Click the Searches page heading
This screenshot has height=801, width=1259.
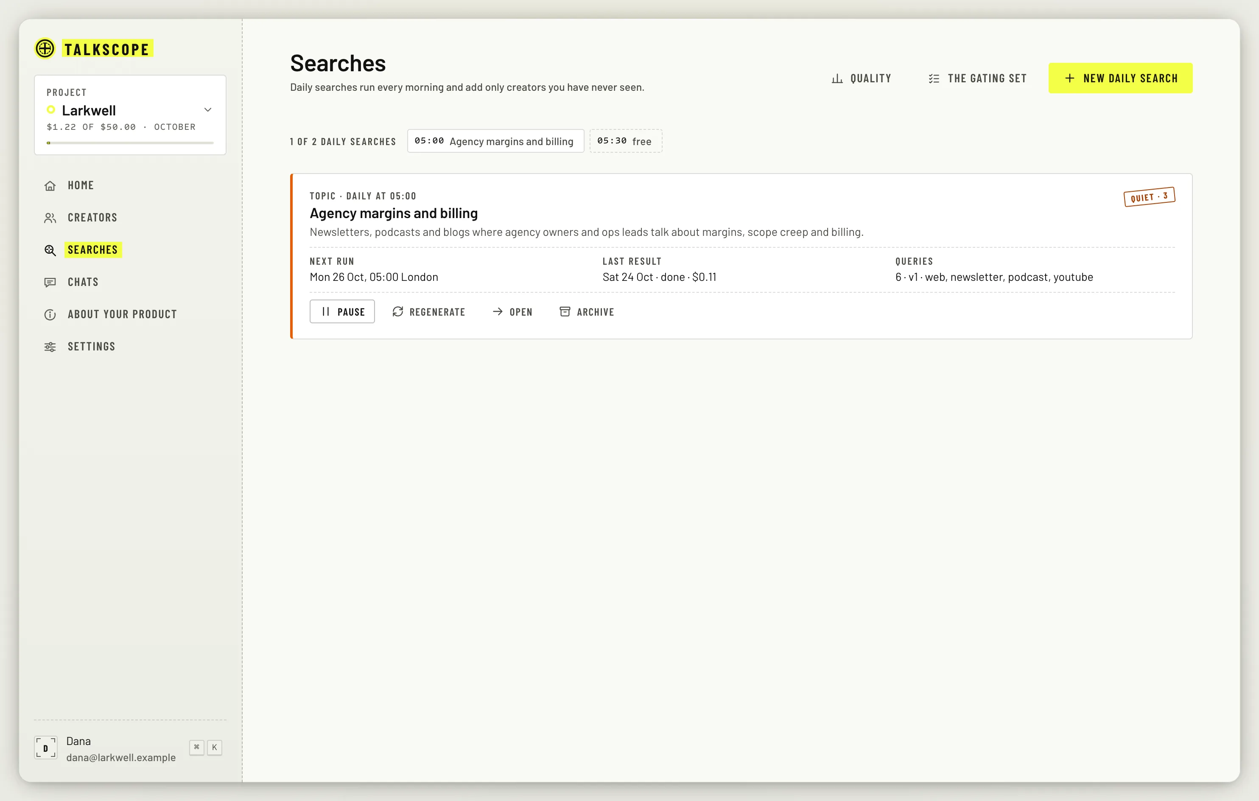click(x=338, y=63)
